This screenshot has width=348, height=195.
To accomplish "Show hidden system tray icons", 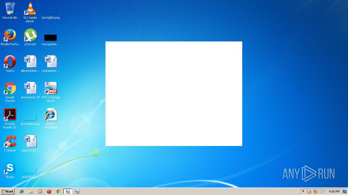I will click(x=303, y=191).
